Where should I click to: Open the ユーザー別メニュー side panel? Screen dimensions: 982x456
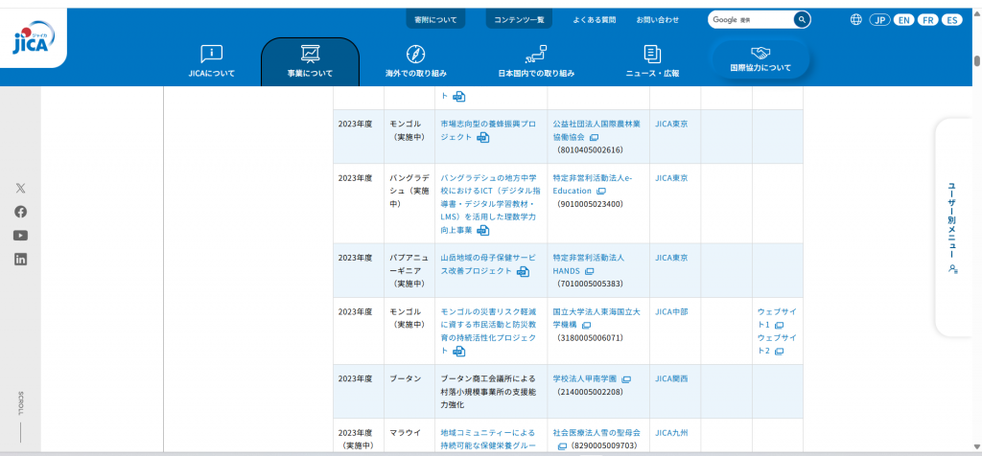point(951,227)
